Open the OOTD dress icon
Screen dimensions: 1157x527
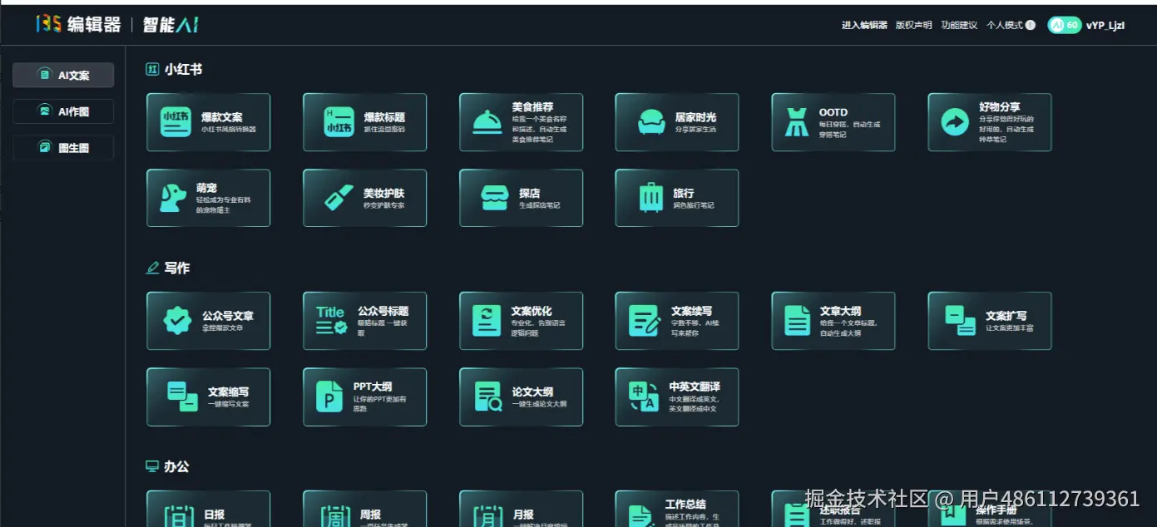tap(797, 122)
